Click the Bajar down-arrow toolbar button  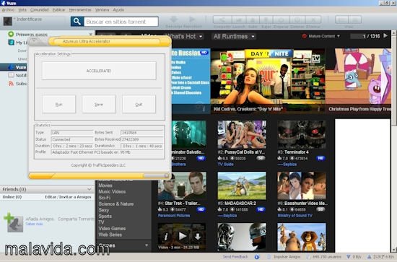click(266, 19)
